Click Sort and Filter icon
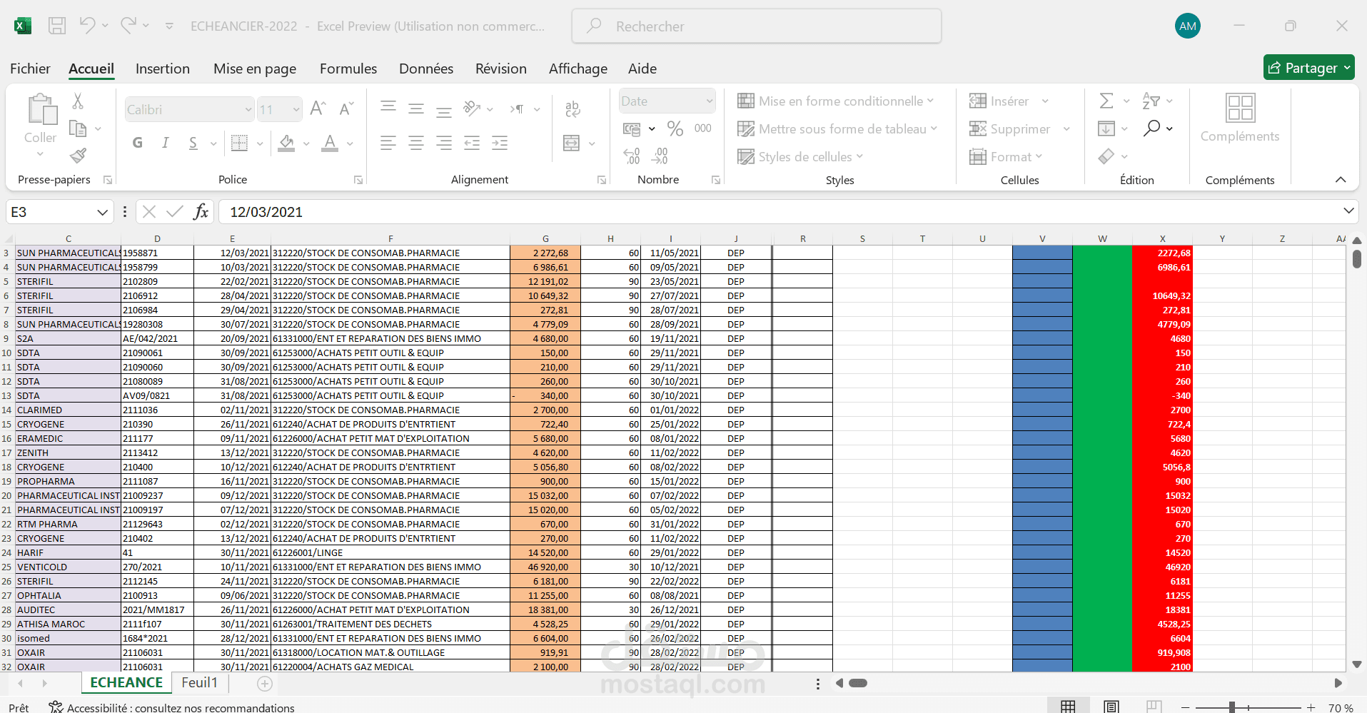The width and height of the screenshot is (1367, 713). click(x=1151, y=101)
